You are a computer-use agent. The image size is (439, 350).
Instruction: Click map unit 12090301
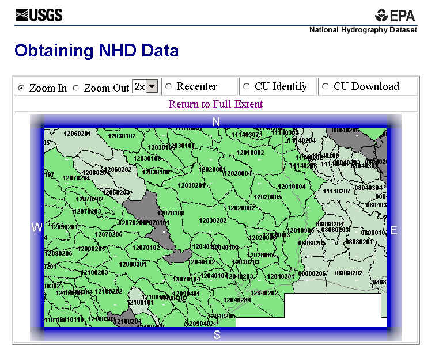point(133,264)
